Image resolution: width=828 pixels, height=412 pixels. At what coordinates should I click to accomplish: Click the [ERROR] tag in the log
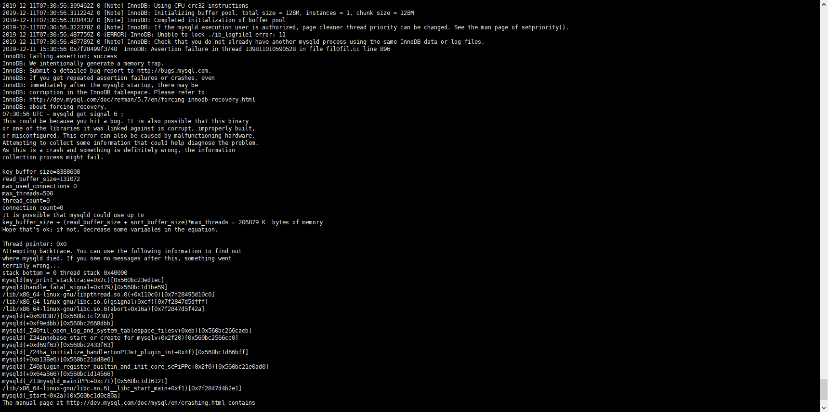pos(116,35)
